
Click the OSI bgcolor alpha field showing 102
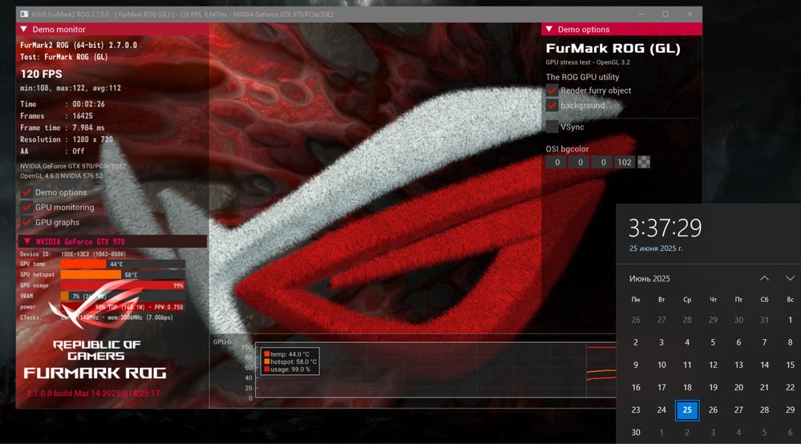click(625, 162)
